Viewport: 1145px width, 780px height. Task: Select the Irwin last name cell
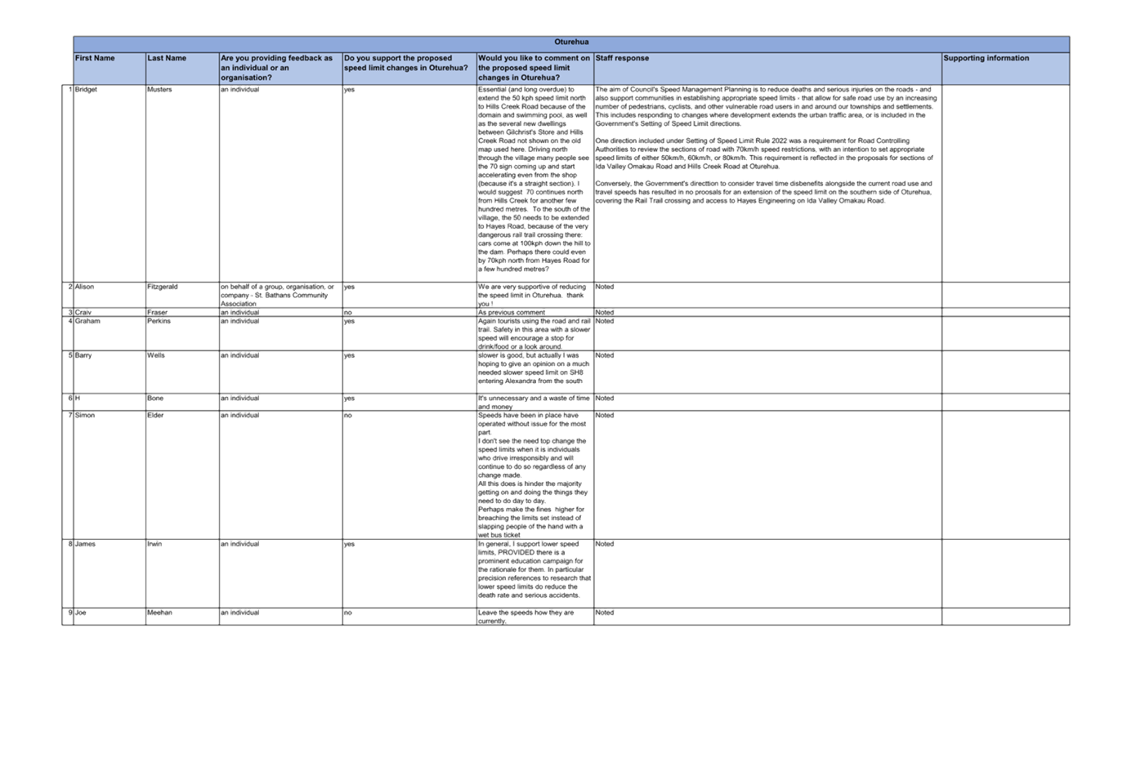[x=155, y=544]
